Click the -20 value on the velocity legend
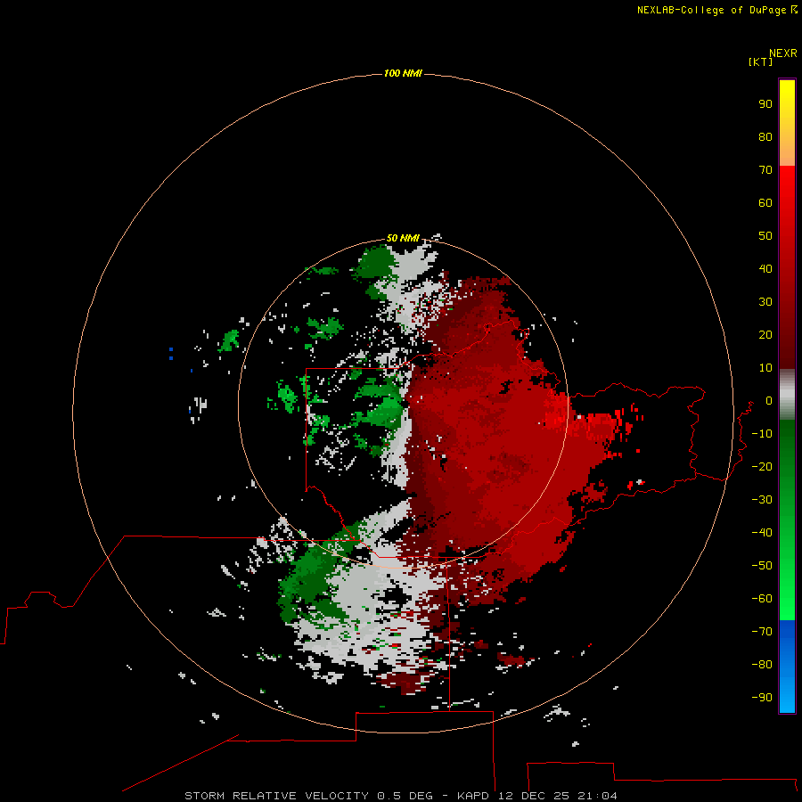This screenshot has width=802, height=802. (x=762, y=467)
